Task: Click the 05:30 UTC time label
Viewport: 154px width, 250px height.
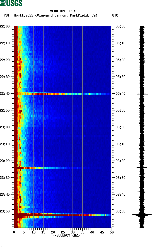Action: click(121, 77)
